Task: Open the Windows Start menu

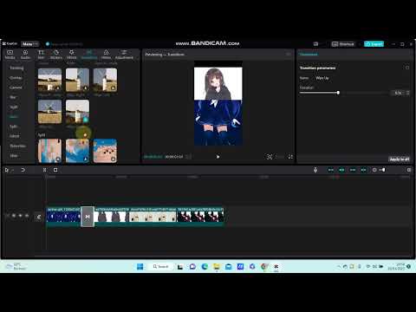Action: [x=140, y=266]
